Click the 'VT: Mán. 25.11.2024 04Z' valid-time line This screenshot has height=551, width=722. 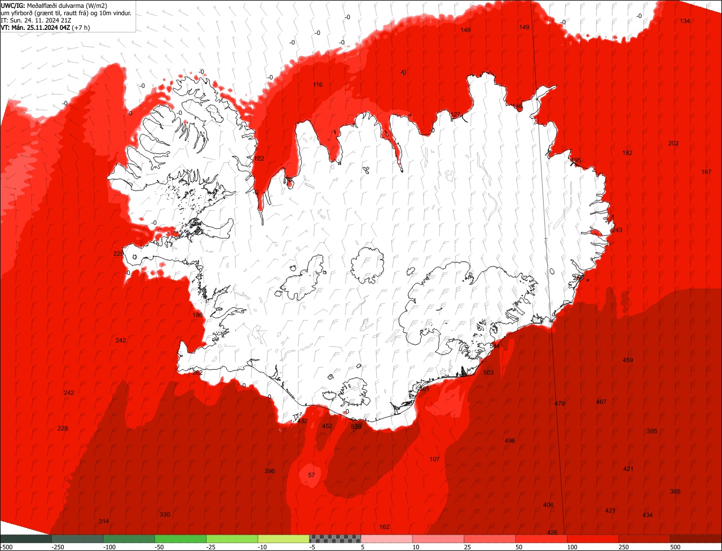coord(44,27)
